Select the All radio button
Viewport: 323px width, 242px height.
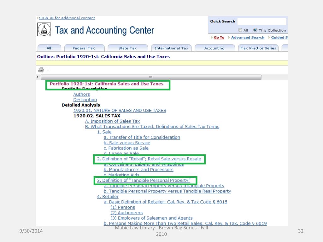pyautogui.click(x=240, y=30)
